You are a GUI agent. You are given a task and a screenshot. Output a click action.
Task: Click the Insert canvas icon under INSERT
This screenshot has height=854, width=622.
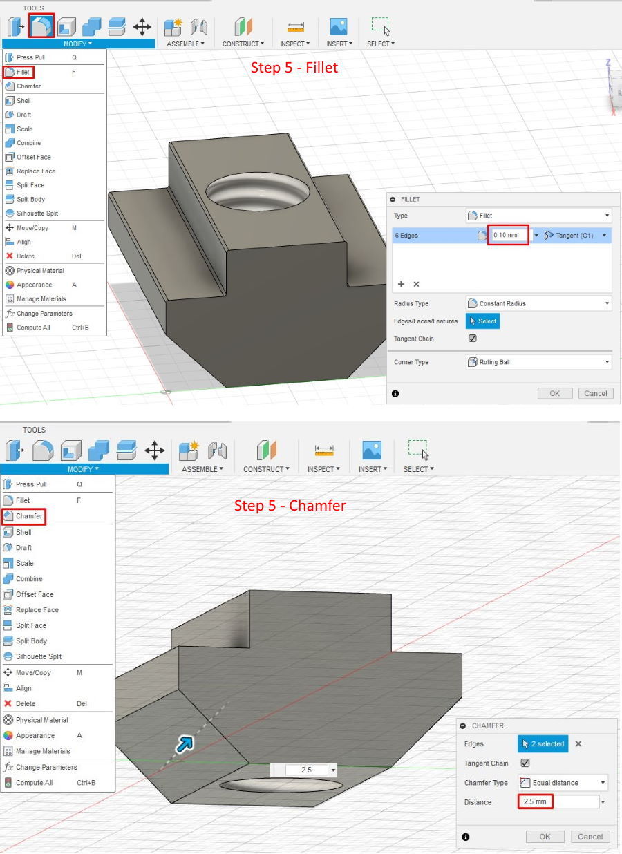point(339,26)
